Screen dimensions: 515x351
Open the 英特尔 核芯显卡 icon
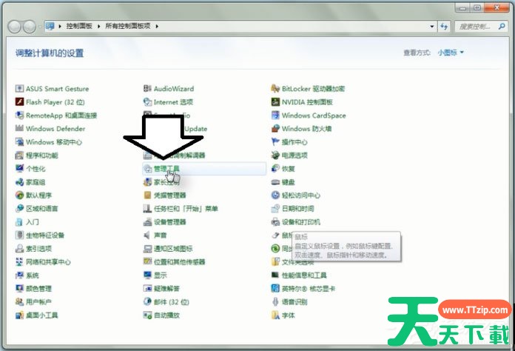(x=275, y=289)
